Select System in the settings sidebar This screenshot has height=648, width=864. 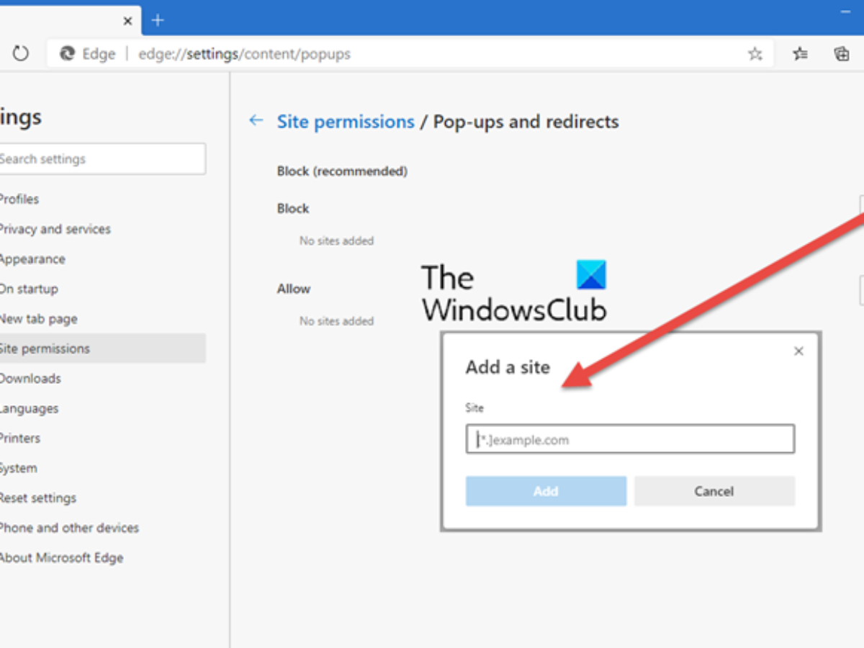[18, 468]
